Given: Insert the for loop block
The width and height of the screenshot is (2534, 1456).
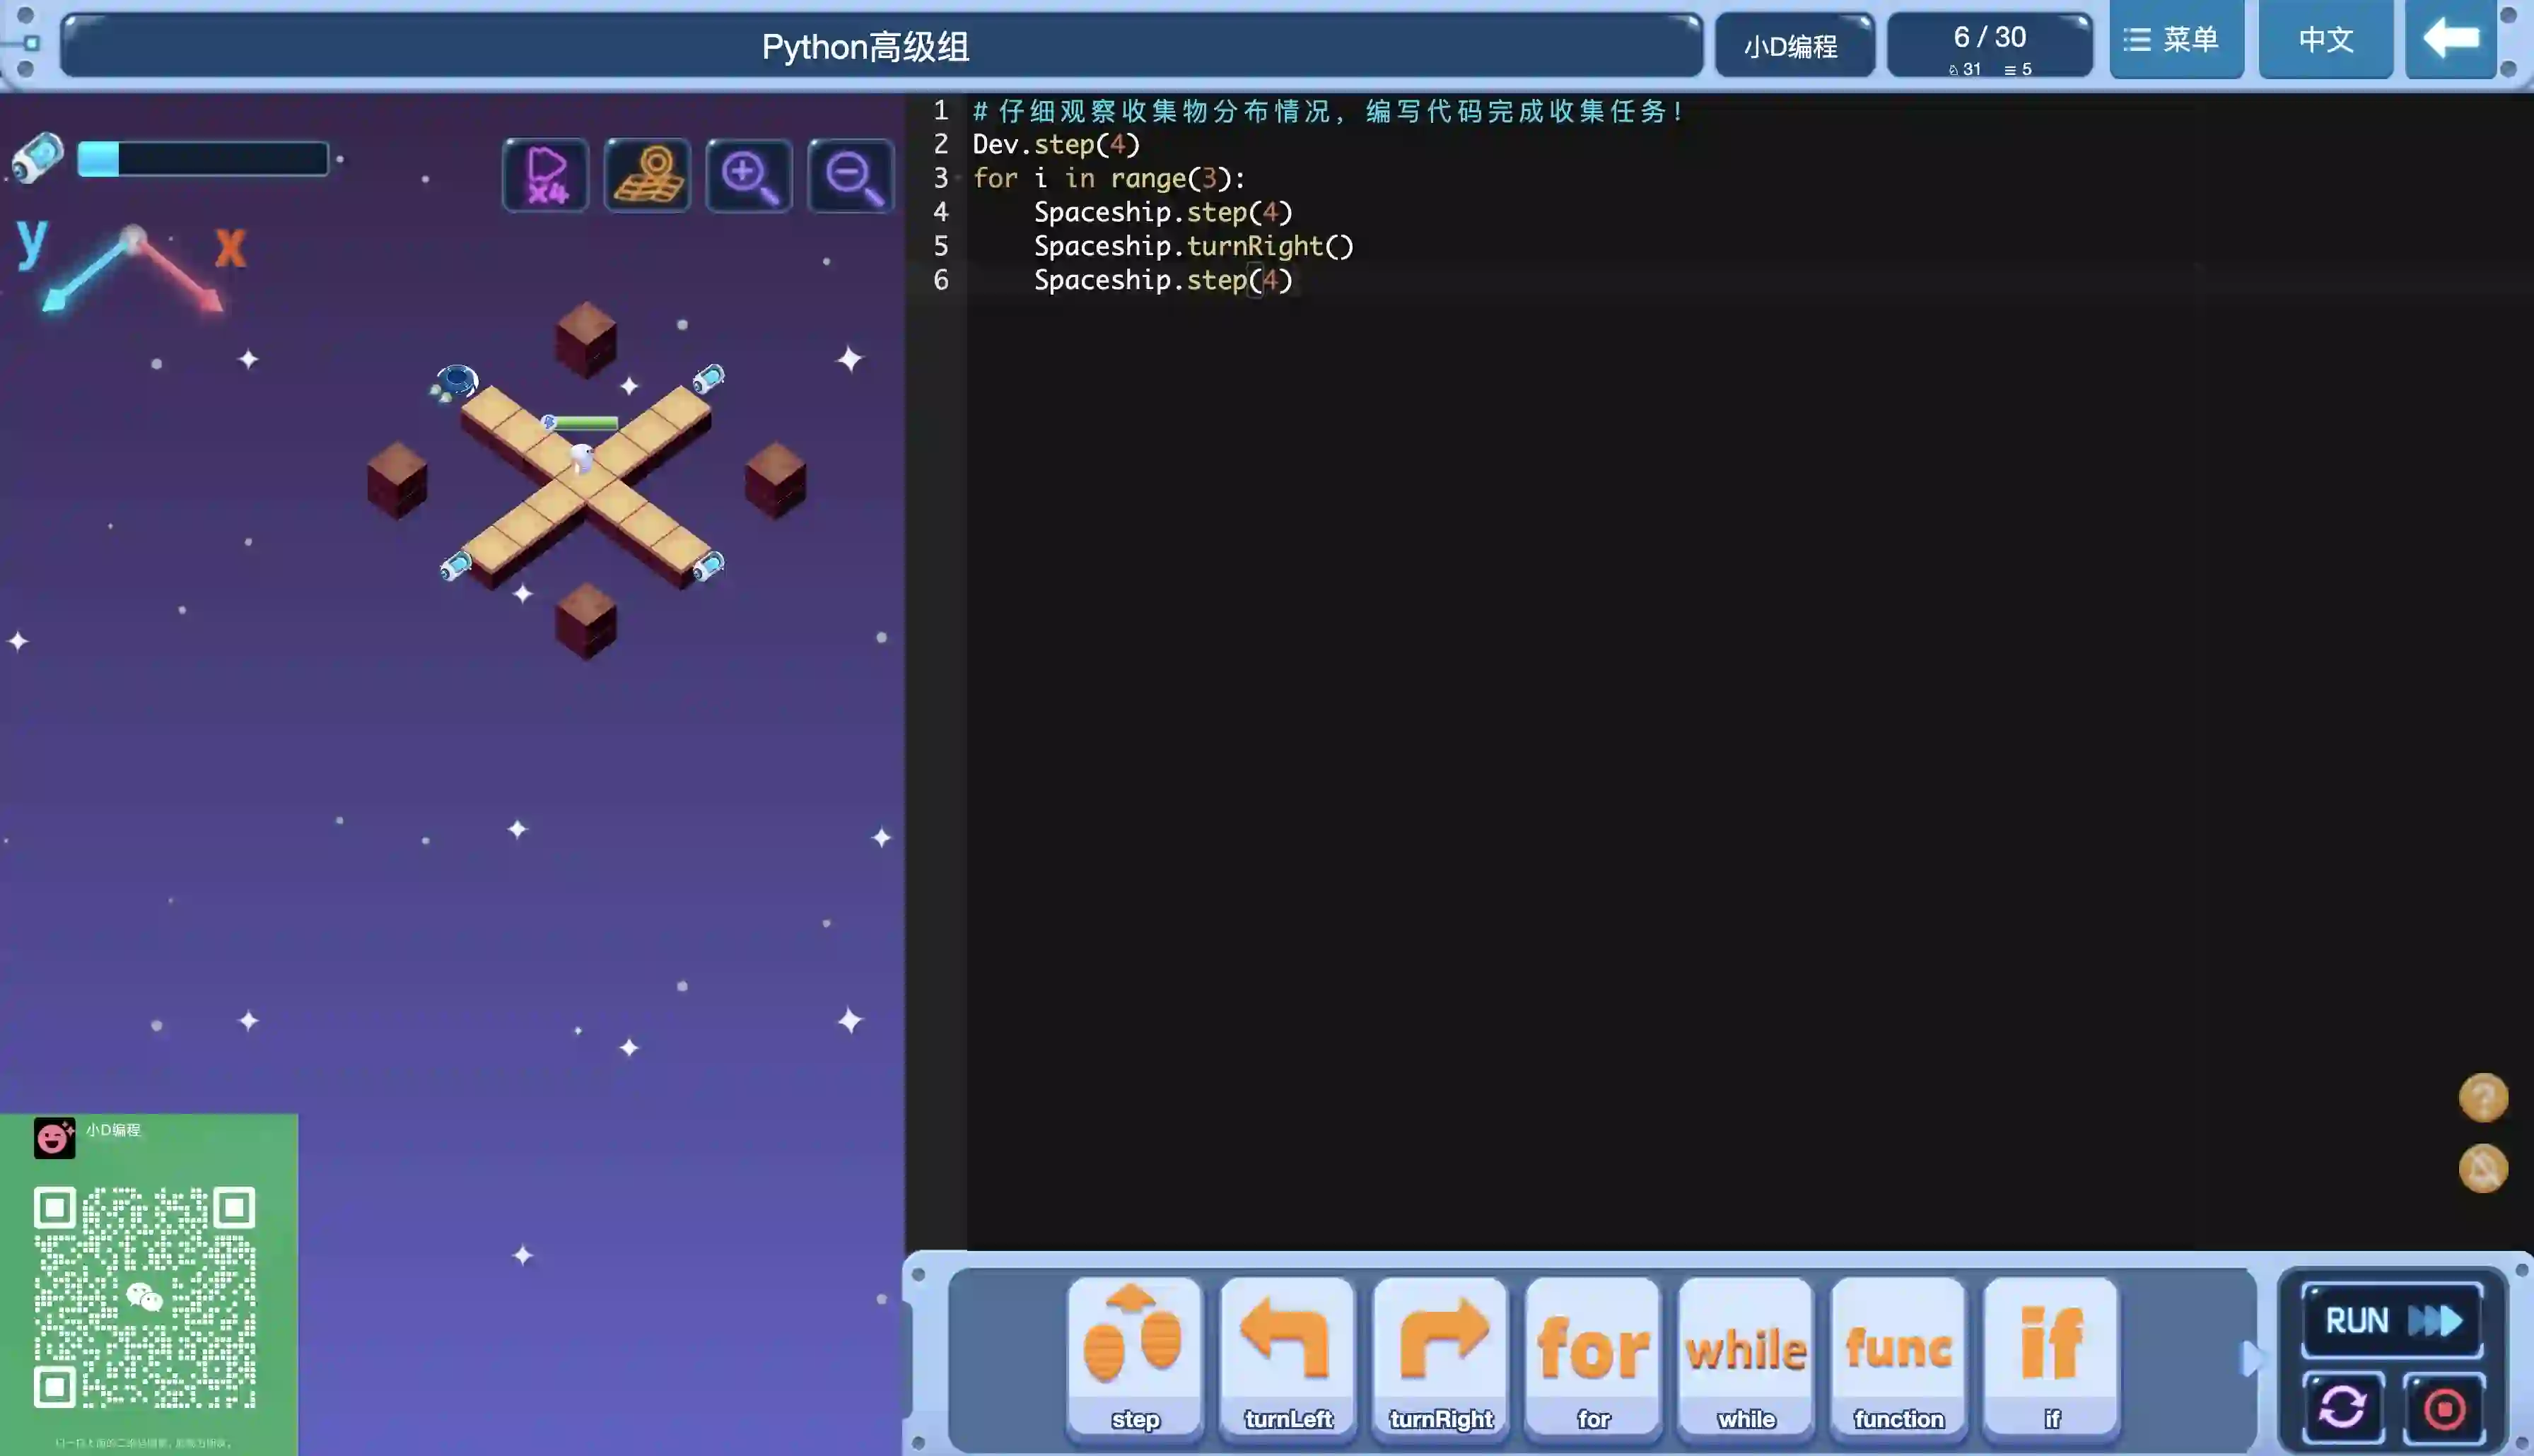Looking at the screenshot, I should click(1593, 1355).
